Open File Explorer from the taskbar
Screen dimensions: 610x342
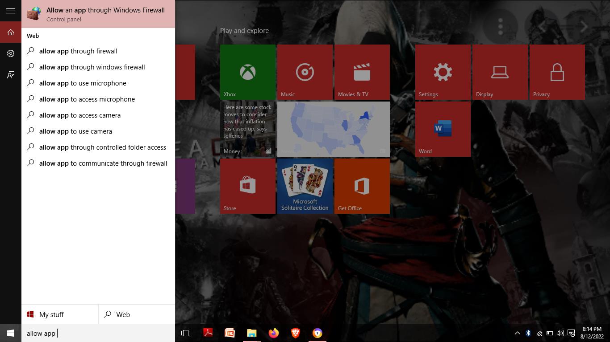251,333
